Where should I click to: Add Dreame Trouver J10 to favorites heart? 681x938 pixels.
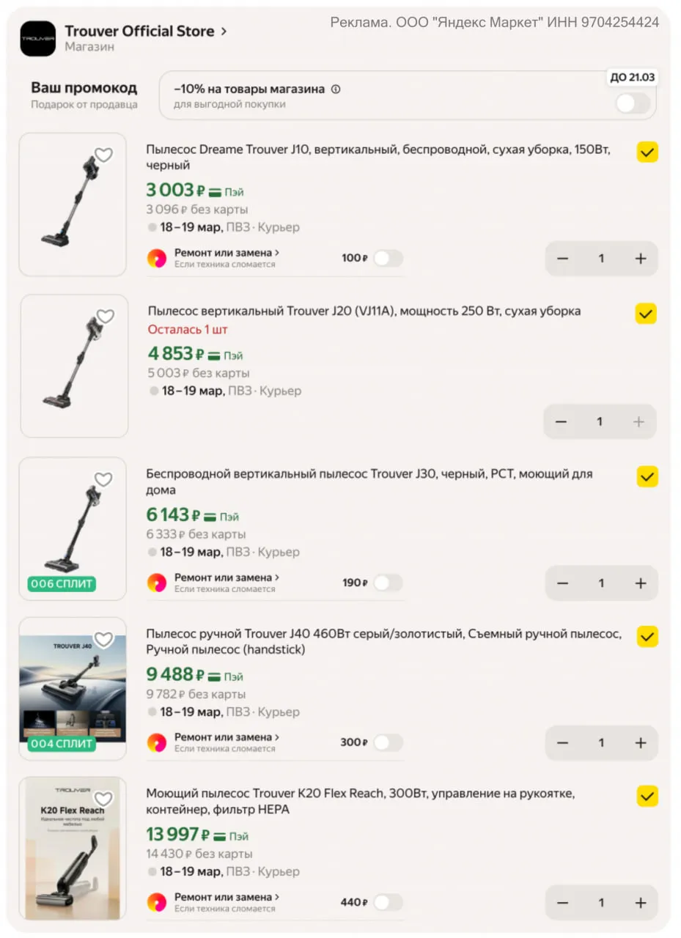[x=104, y=155]
